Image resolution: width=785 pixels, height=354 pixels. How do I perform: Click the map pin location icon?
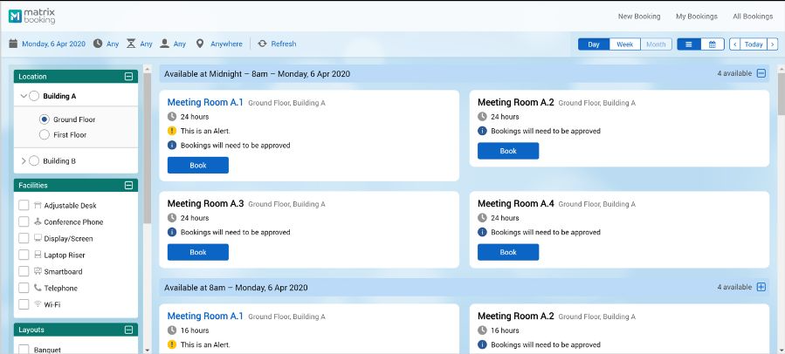(200, 44)
